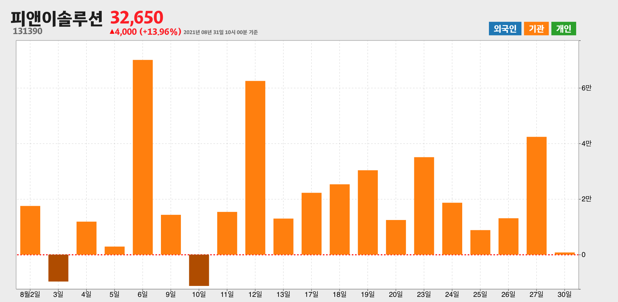Click the 23일 bar

point(424,206)
